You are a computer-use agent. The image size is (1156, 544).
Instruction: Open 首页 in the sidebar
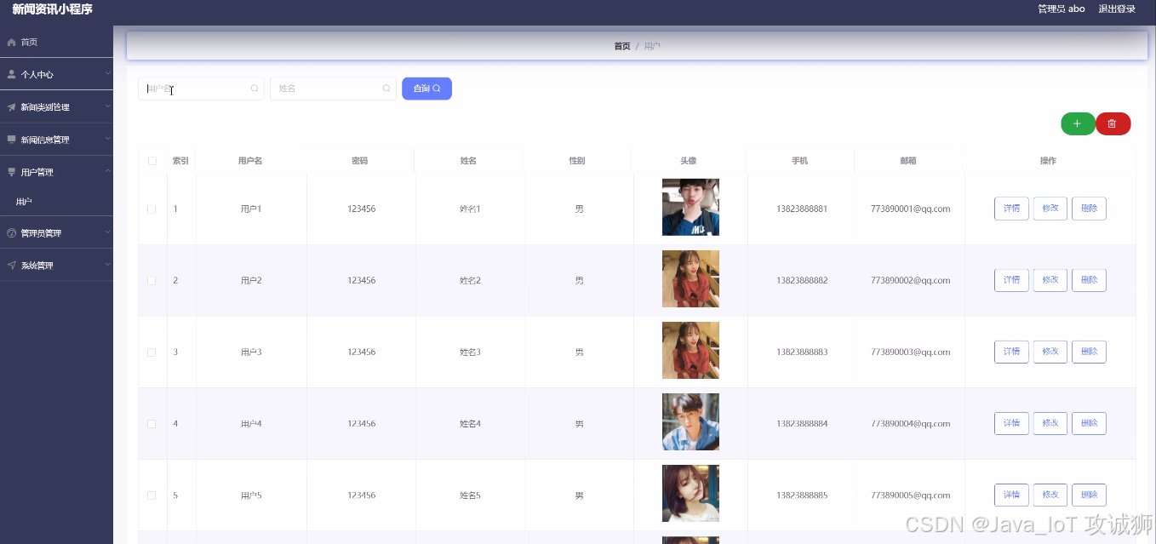pos(56,42)
